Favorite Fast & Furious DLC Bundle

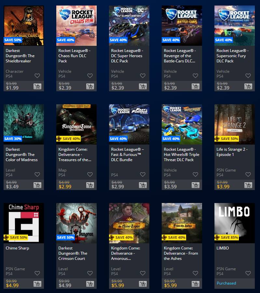pos(143,174)
